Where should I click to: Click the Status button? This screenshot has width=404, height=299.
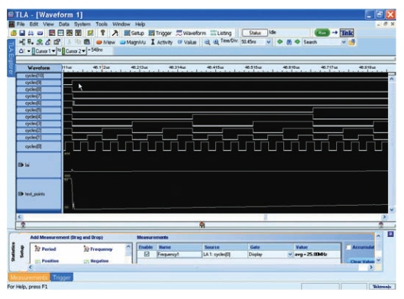(254, 33)
